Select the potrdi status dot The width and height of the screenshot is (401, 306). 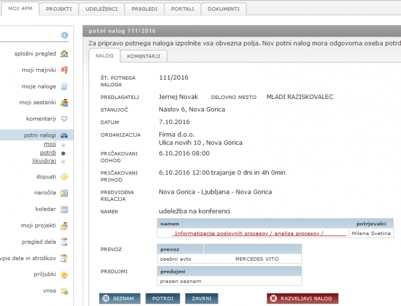click(x=63, y=154)
